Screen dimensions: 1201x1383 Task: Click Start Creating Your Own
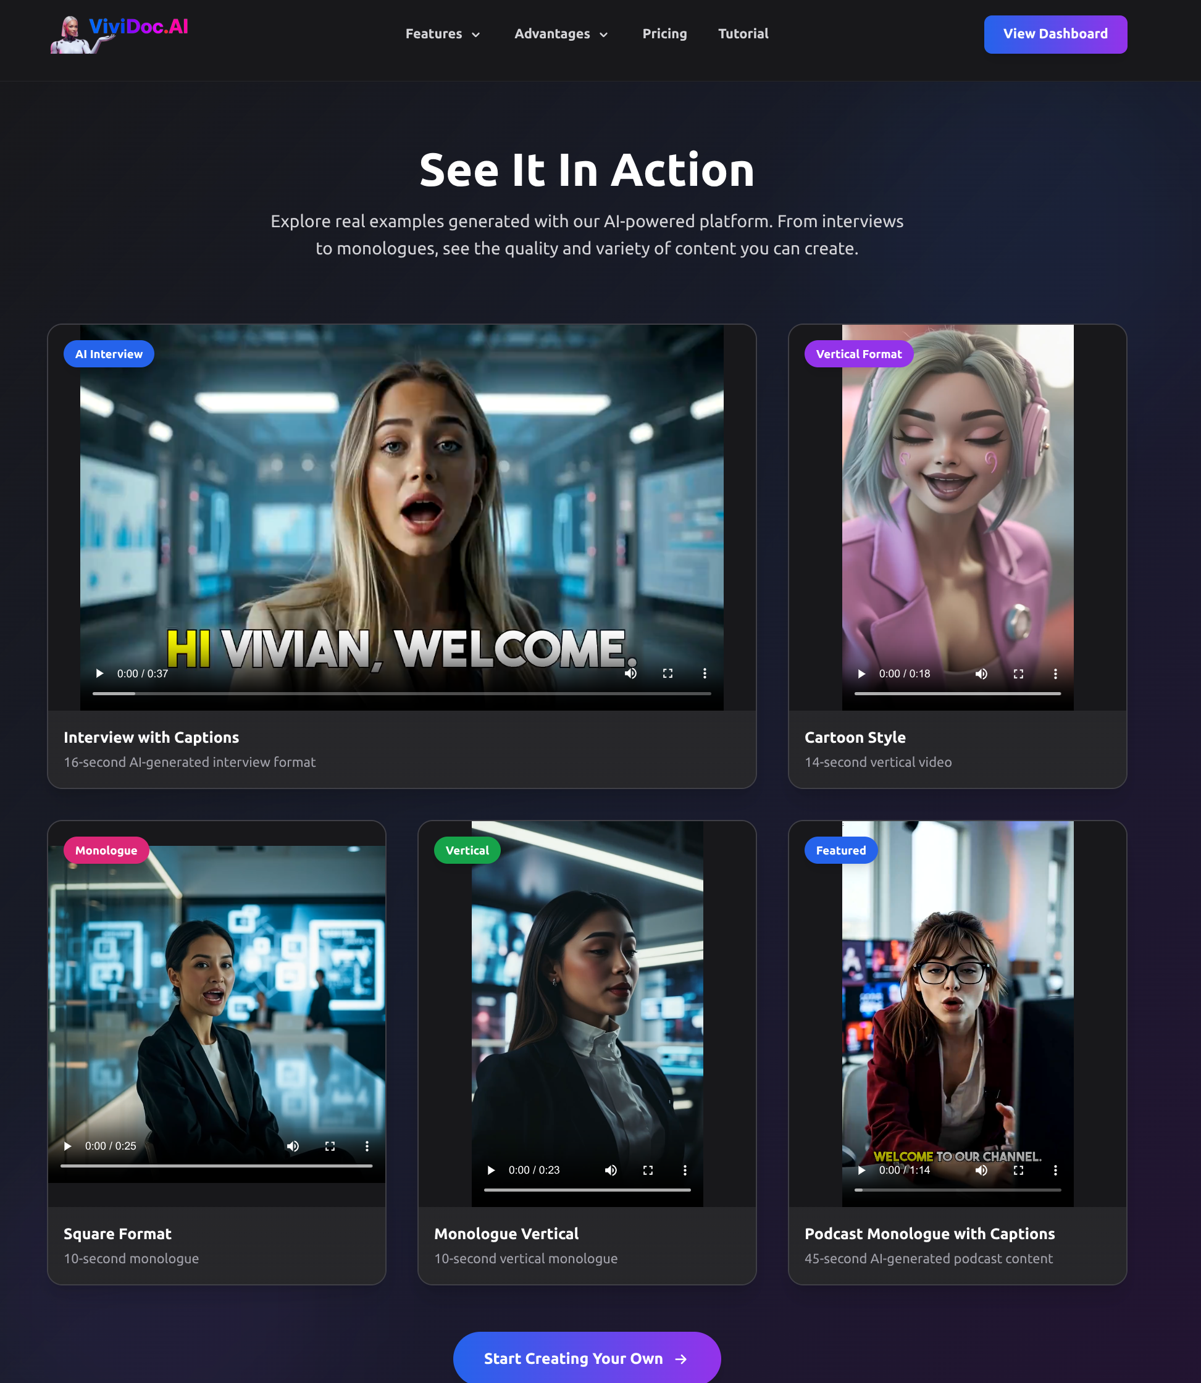587,1358
